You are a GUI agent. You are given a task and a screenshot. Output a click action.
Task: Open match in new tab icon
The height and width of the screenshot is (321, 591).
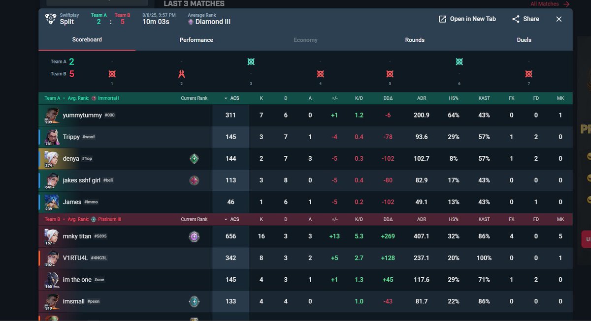(442, 19)
